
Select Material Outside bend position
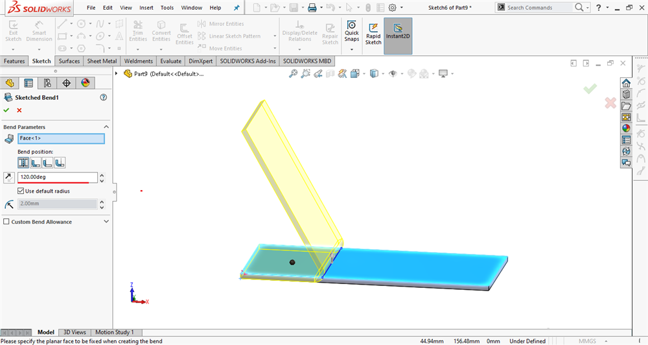click(47, 163)
